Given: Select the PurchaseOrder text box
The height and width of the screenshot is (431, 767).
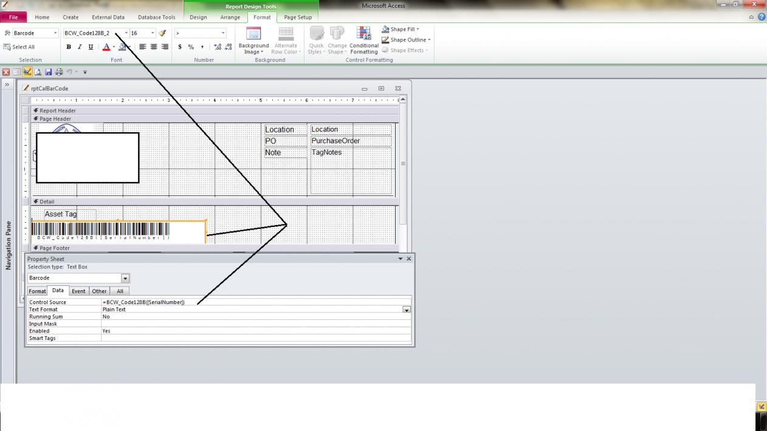Looking at the screenshot, I should pos(351,141).
